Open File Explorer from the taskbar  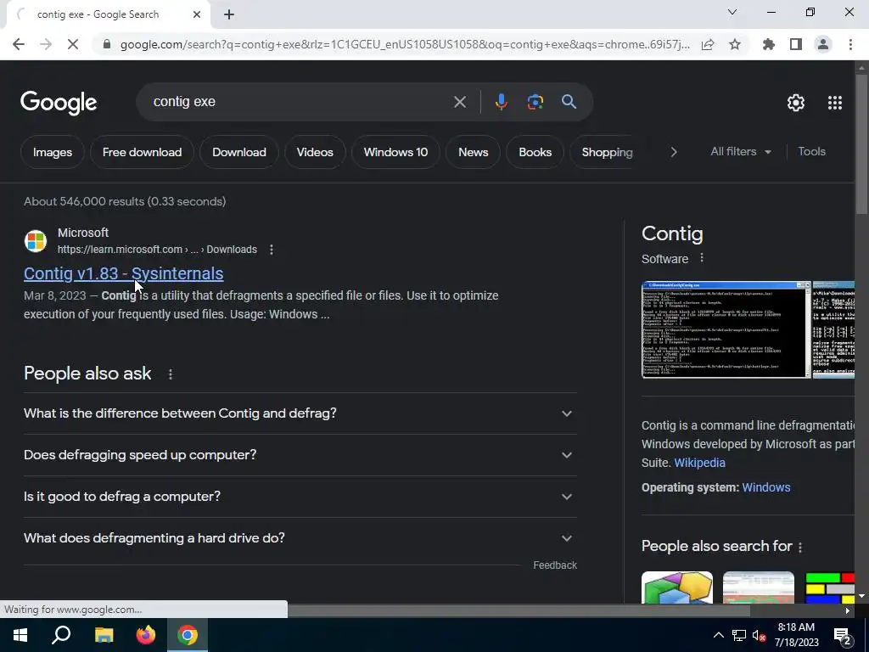(x=104, y=635)
